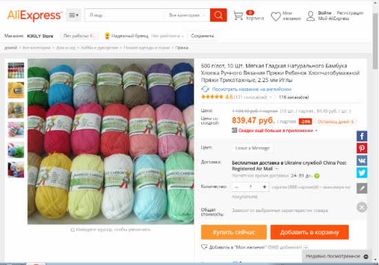The image size is (379, 265).
Task: Share the product on Facebook
Action: click(362, 136)
